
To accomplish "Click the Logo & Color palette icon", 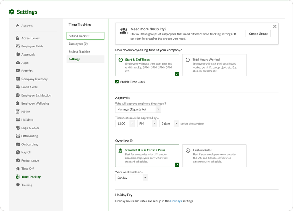I will pyautogui.click(x=18, y=128).
